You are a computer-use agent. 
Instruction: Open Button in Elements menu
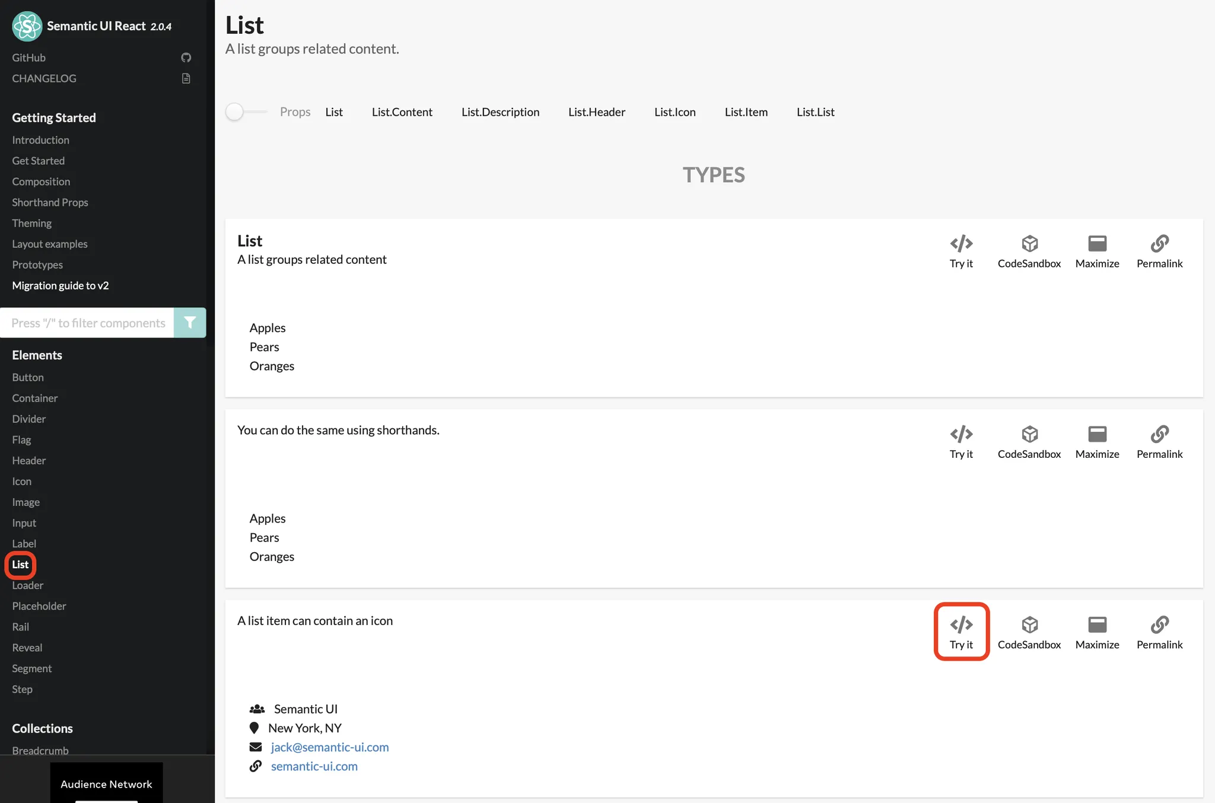coord(28,377)
